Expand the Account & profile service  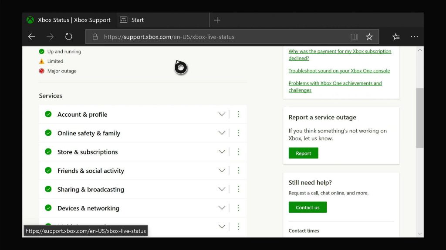(222, 114)
